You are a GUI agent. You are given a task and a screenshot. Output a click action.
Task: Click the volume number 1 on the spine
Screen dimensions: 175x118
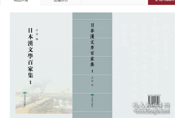(92, 71)
